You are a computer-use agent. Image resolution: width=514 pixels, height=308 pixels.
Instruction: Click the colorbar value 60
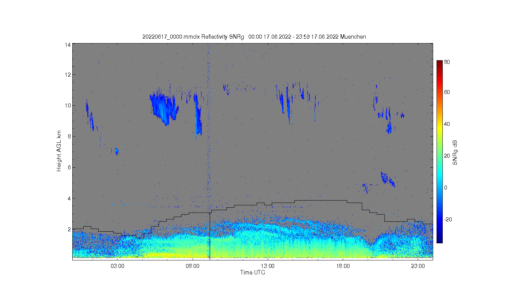click(x=447, y=92)
